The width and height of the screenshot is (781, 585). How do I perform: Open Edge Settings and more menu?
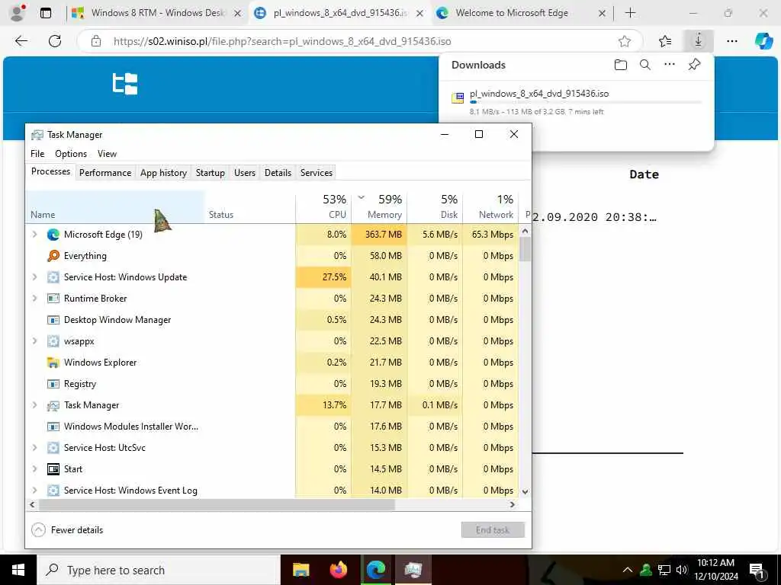pyautogui.click(x=731, y=41)
